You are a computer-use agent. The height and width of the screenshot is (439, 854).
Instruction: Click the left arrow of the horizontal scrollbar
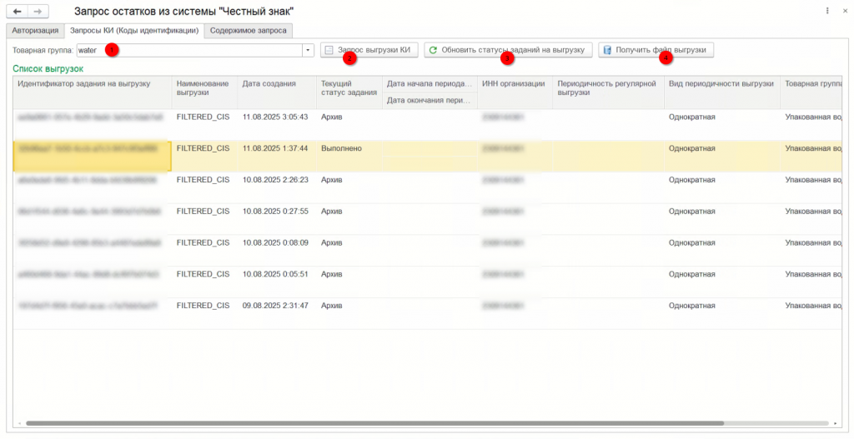(20, 422)
